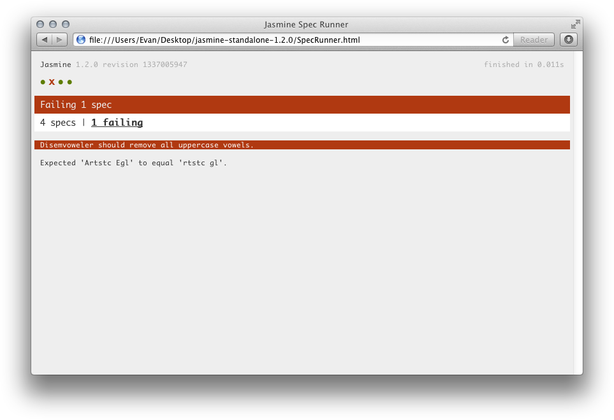This screenshot has height=420, width=614.
Task: Close the window with the leftmost title button
Action: [40, 24]
